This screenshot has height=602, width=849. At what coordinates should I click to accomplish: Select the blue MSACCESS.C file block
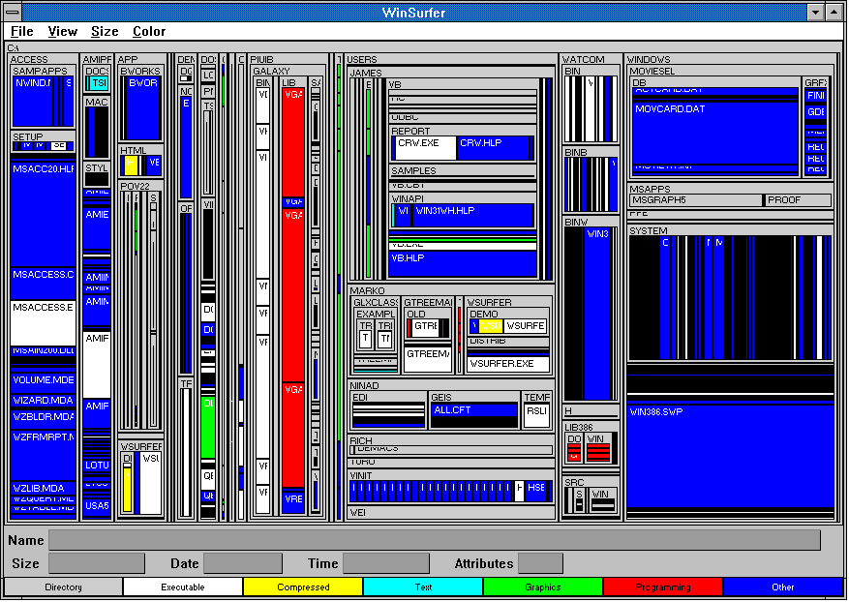(44, 283)
